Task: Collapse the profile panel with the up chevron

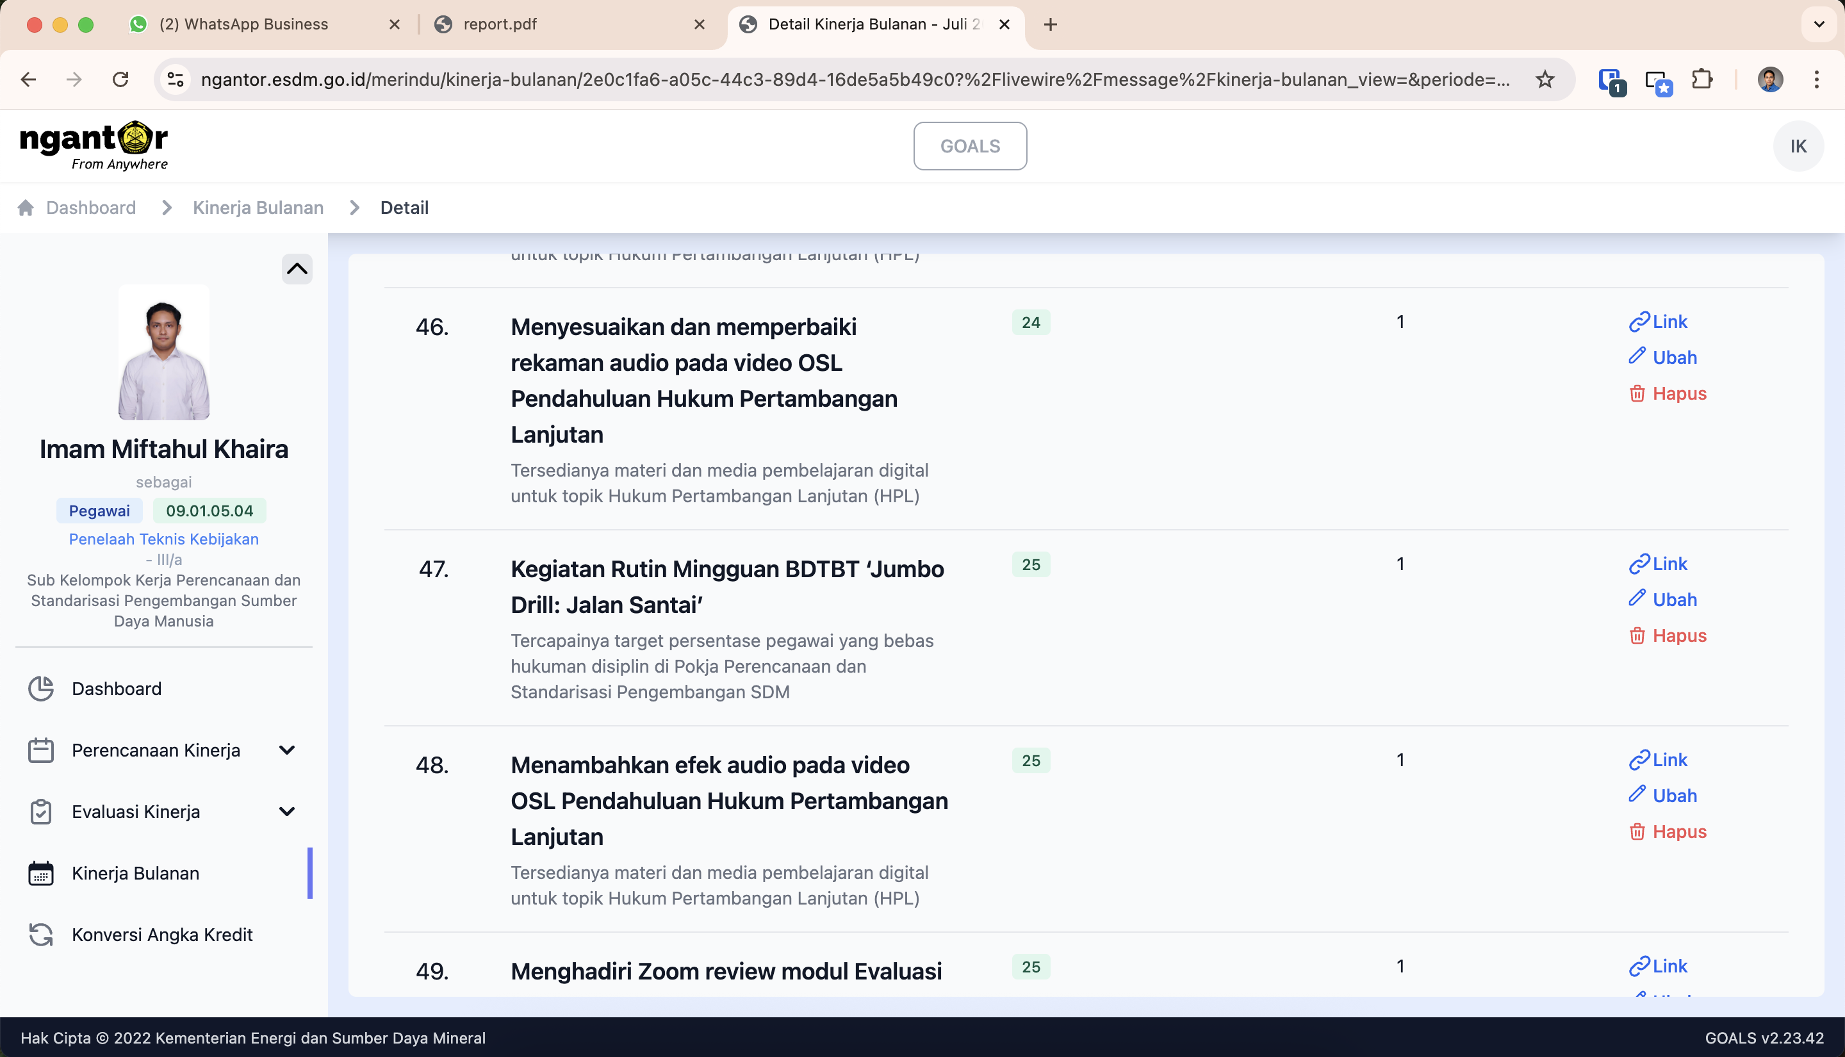Action: coord(297,269)
